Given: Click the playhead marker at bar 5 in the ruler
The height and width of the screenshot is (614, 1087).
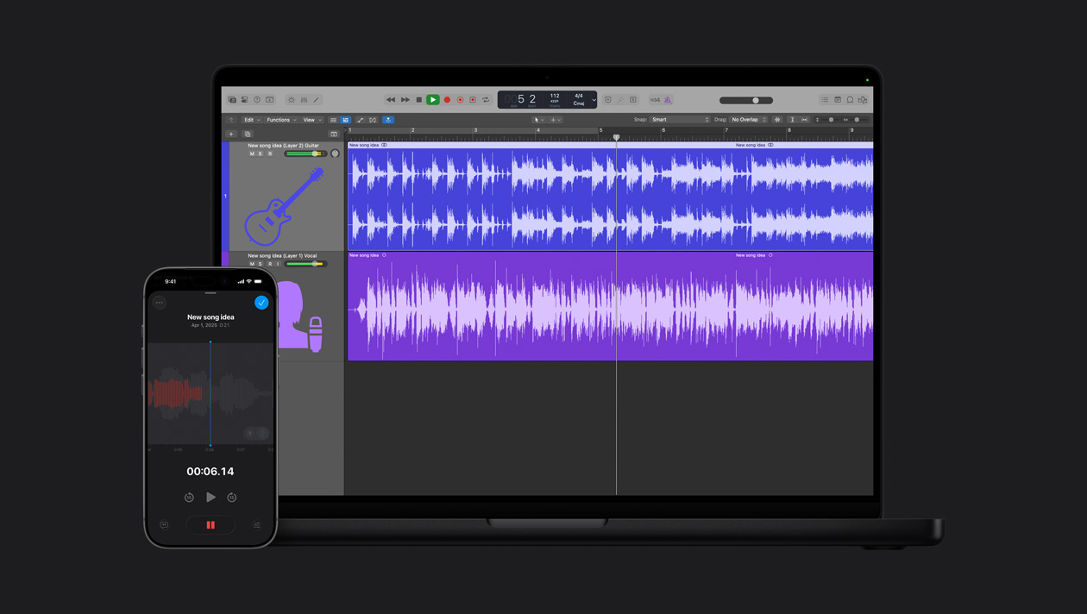Looking at the screenshot, I should pos(617,137).
